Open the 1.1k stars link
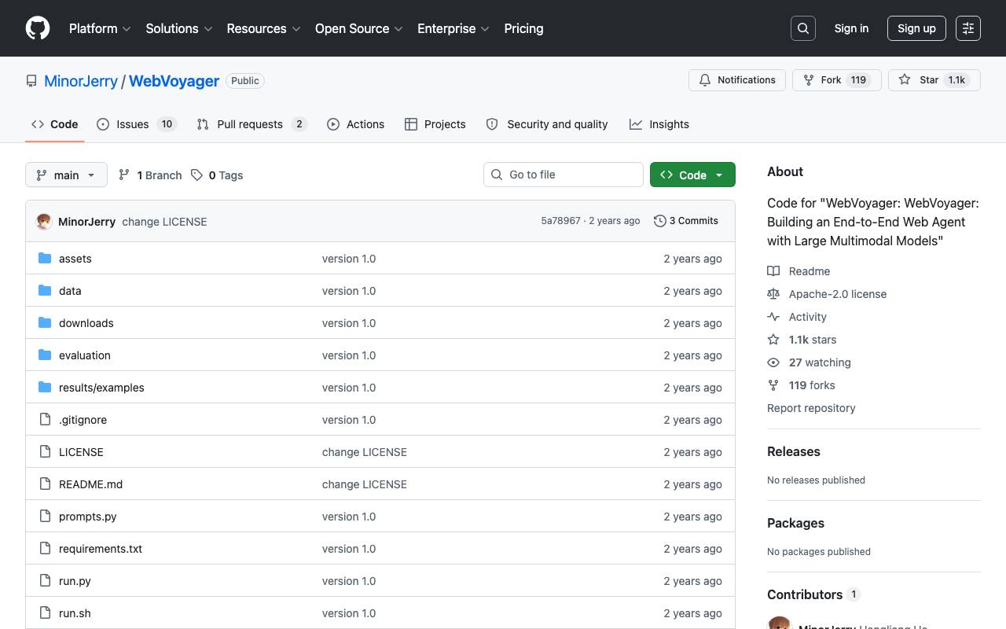Screen dimensions: 1006x629 pyautogui.click(x=813, y=340)
